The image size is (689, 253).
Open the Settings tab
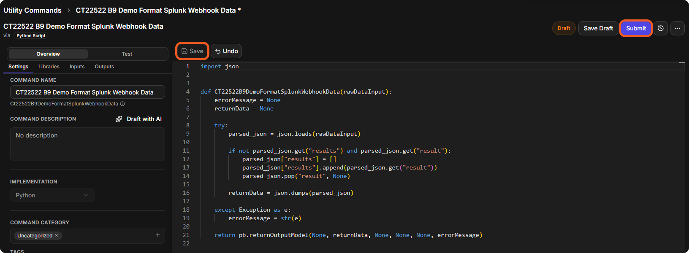(19, 67)
